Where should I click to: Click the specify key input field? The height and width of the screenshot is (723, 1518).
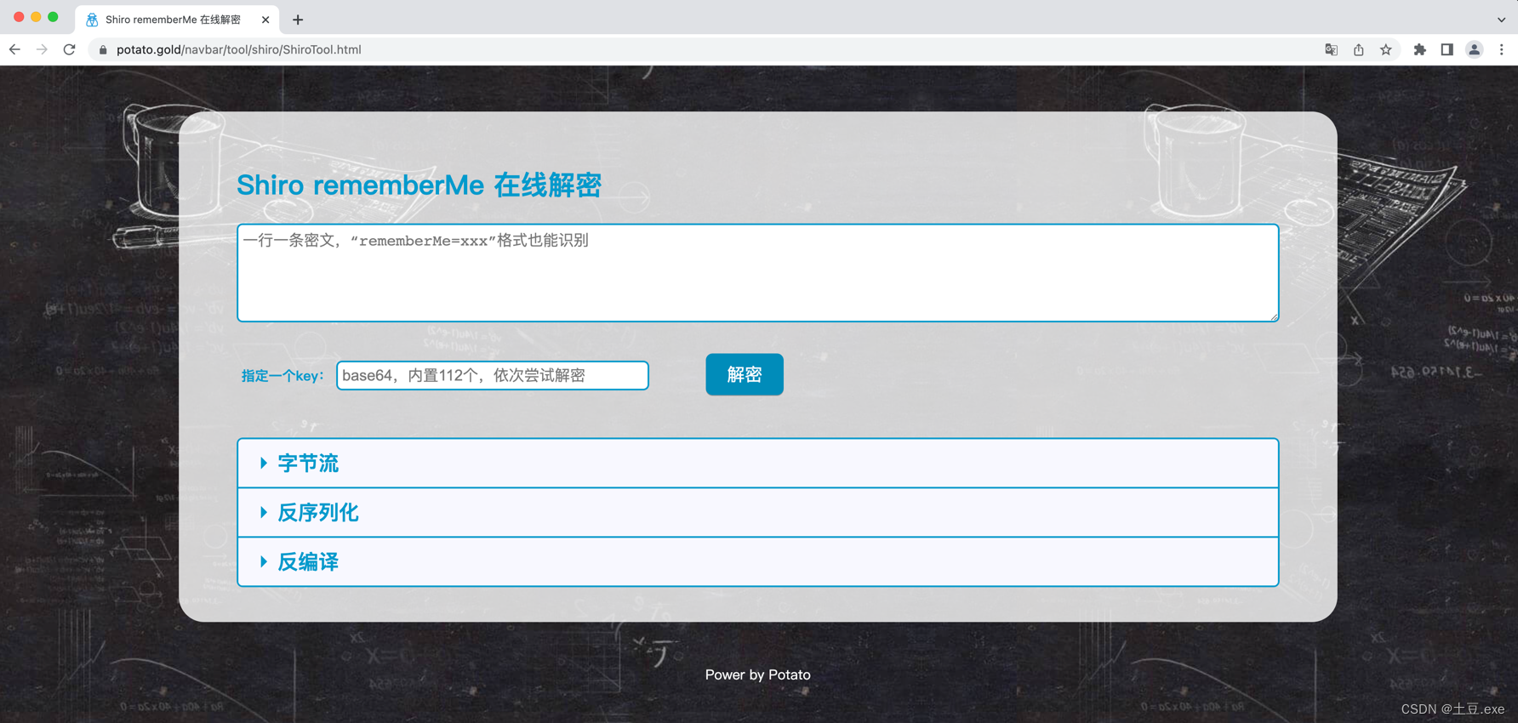coord(493,375)
